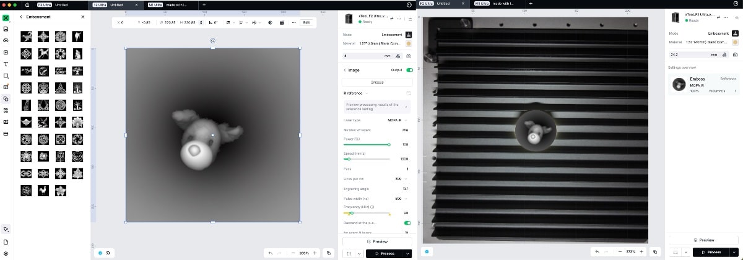Toggle Descend at the z-axis switch
This screenshot has height=260, width=743.
pyautogui.click(x=407, y=222)
